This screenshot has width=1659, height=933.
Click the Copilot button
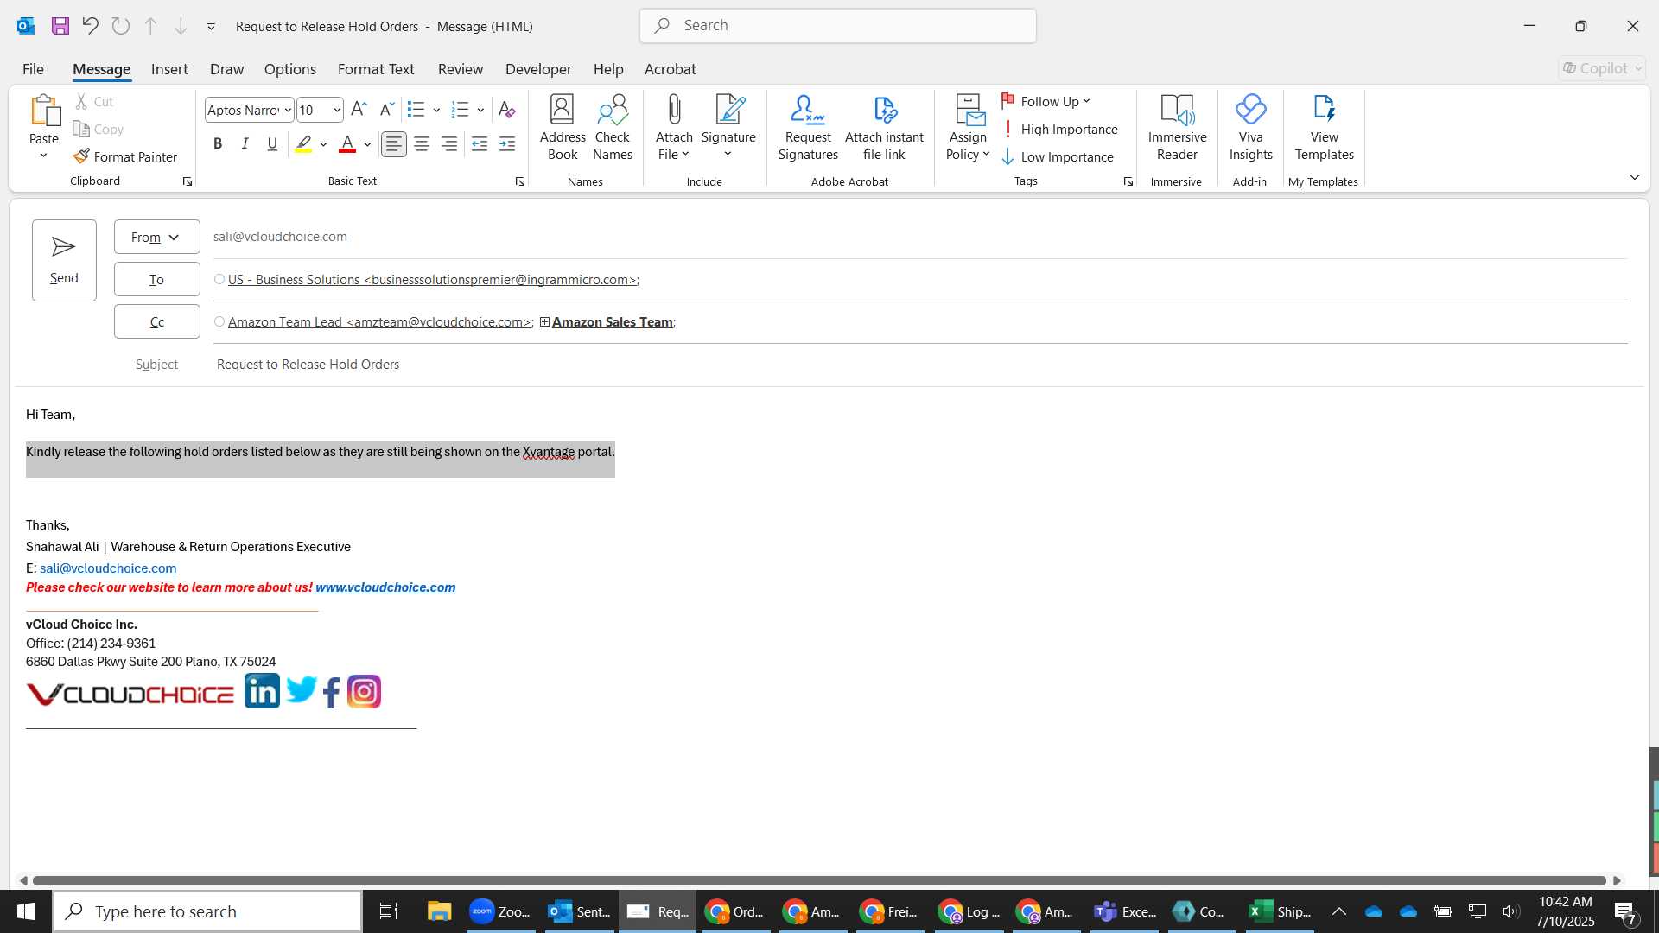click(1601, 68)
